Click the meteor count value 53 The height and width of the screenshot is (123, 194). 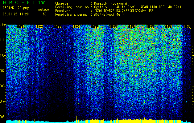pyautogui.click(x=45, y=14)
